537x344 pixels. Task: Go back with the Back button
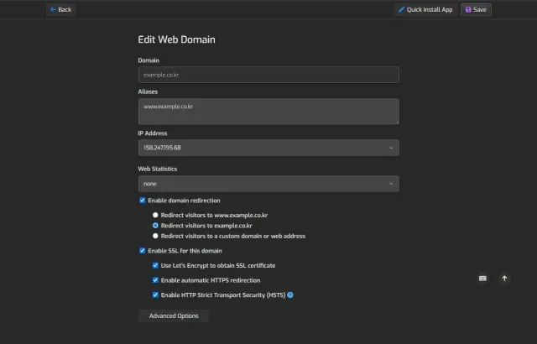[61, 9]
